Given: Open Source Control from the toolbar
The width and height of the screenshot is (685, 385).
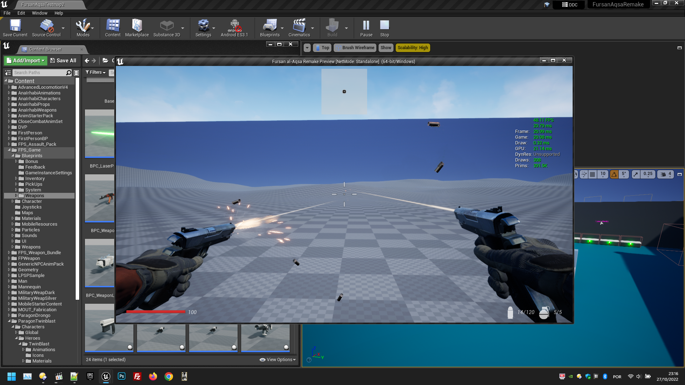Looking at the screenshot, I should (x=46, y=28).
